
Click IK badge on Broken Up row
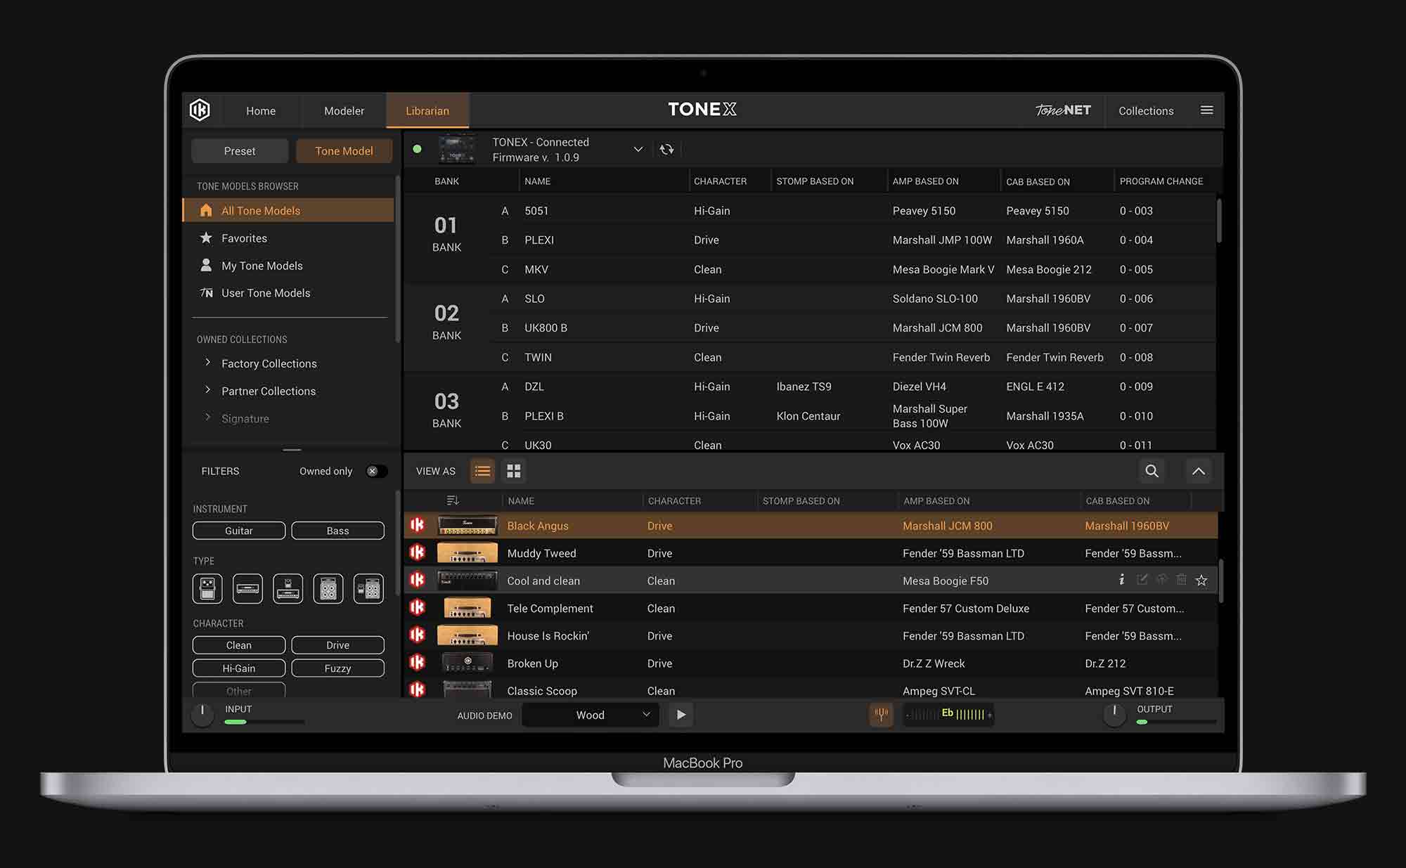tap(418, 663)
